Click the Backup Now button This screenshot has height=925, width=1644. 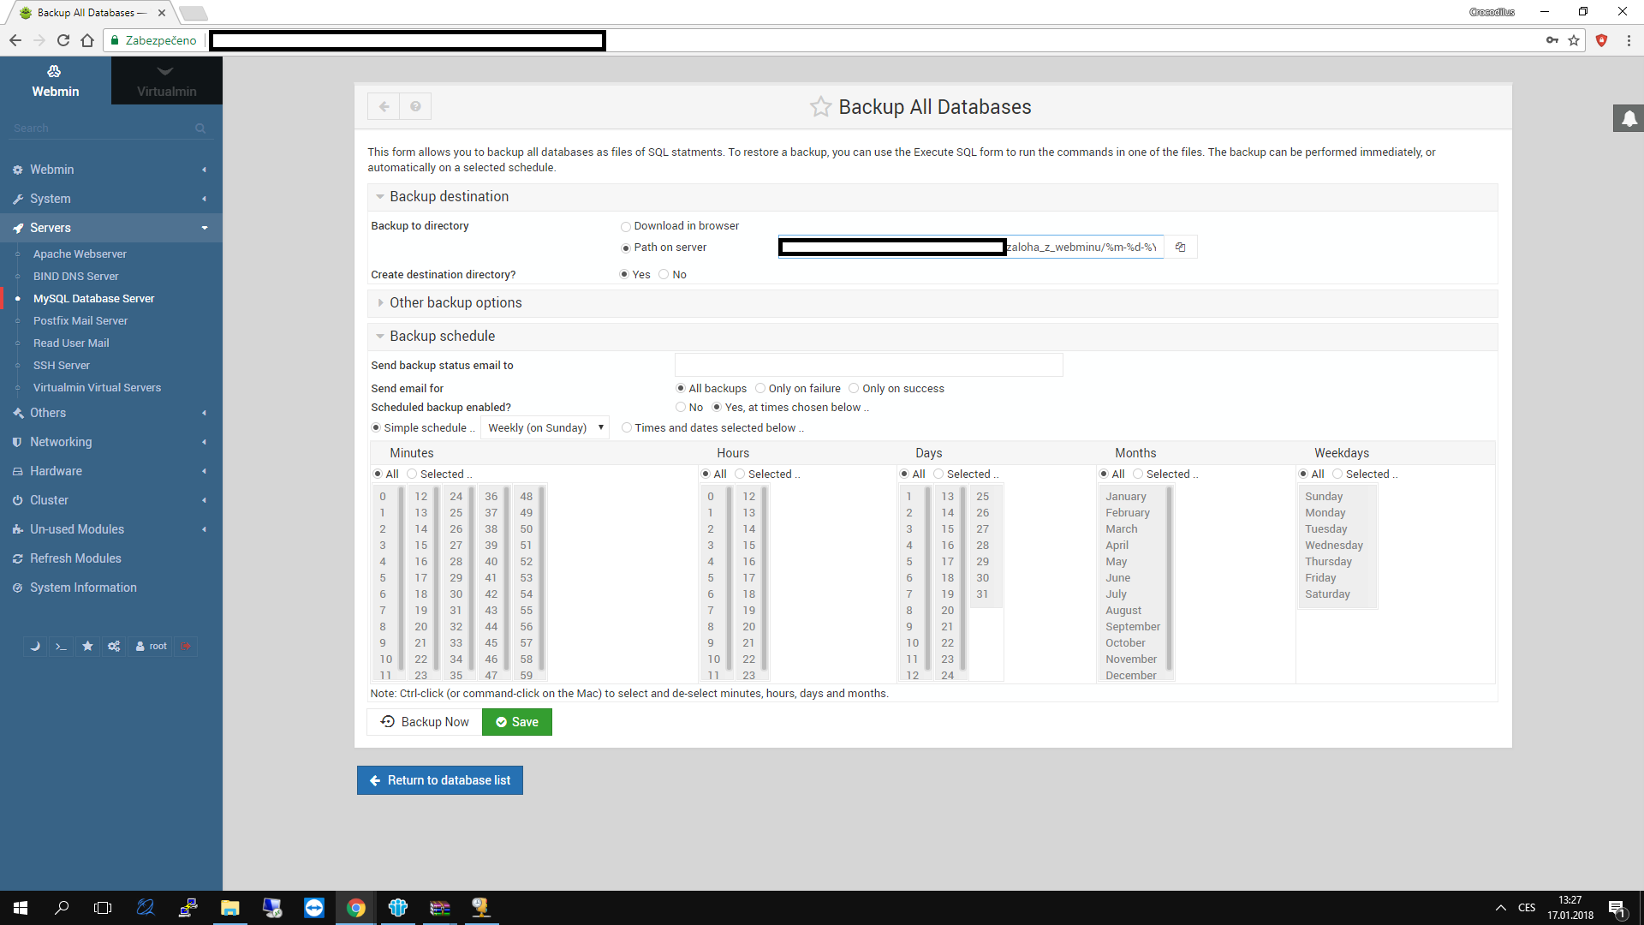tap(425, 722)
